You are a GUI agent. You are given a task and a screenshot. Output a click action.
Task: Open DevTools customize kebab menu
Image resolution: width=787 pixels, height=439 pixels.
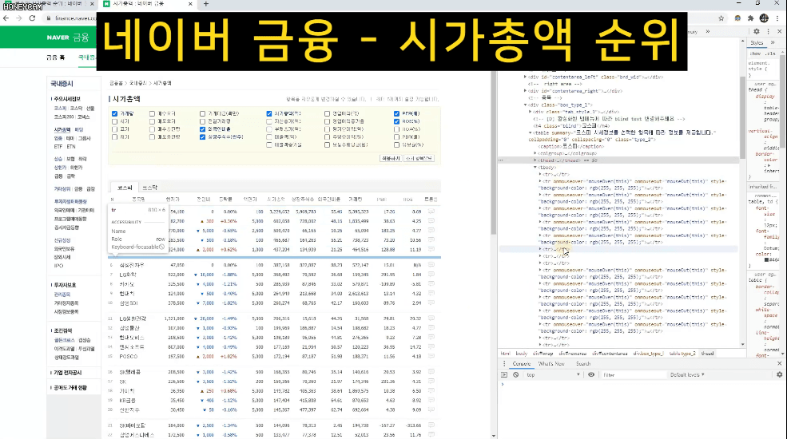pos(768,32)
